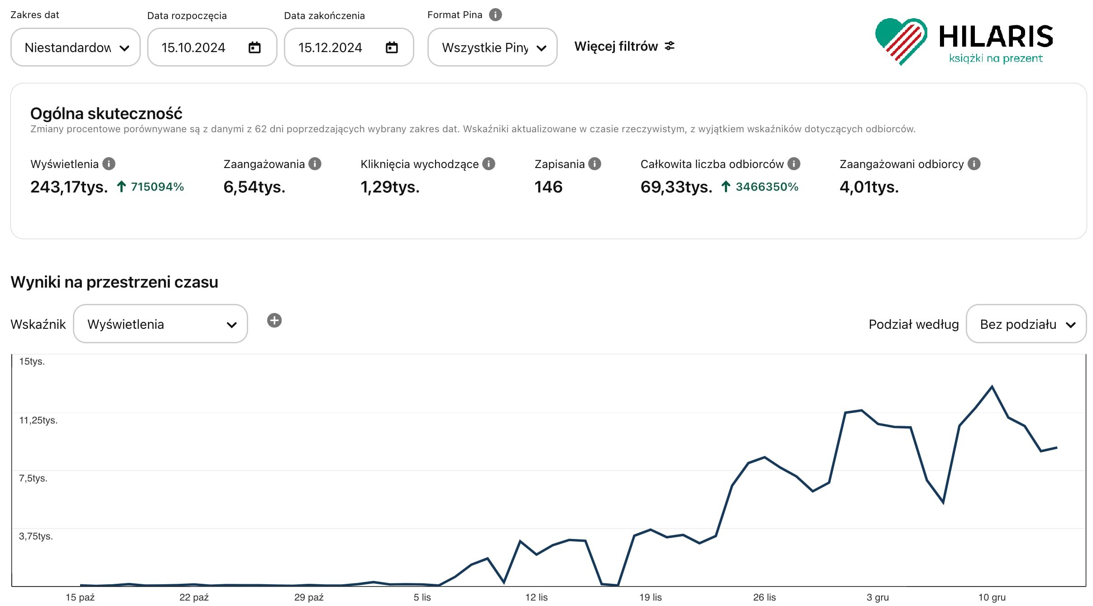The width and height of the screenshot is (1093, 606).
Task: Click the start date 15.10.2024 field
Action: tap(194, 48)
